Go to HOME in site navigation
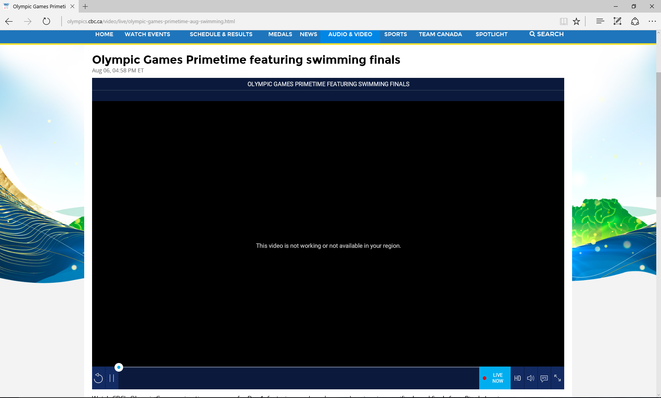Image resolution: width=661 pixels, height=398 pixels. click(104, 34)
